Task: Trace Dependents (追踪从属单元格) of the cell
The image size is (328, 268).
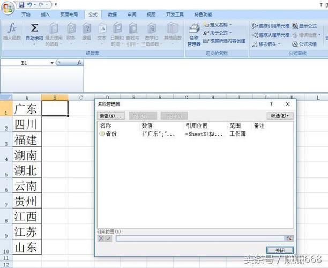Action: click(x=271, y=35)
